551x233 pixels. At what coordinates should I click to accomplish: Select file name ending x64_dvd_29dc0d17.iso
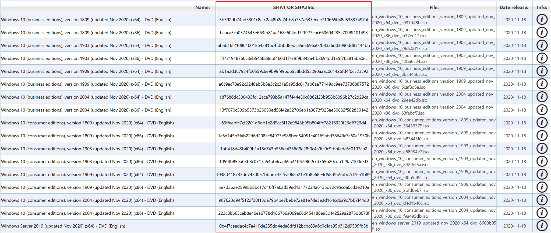click(434, 46)
